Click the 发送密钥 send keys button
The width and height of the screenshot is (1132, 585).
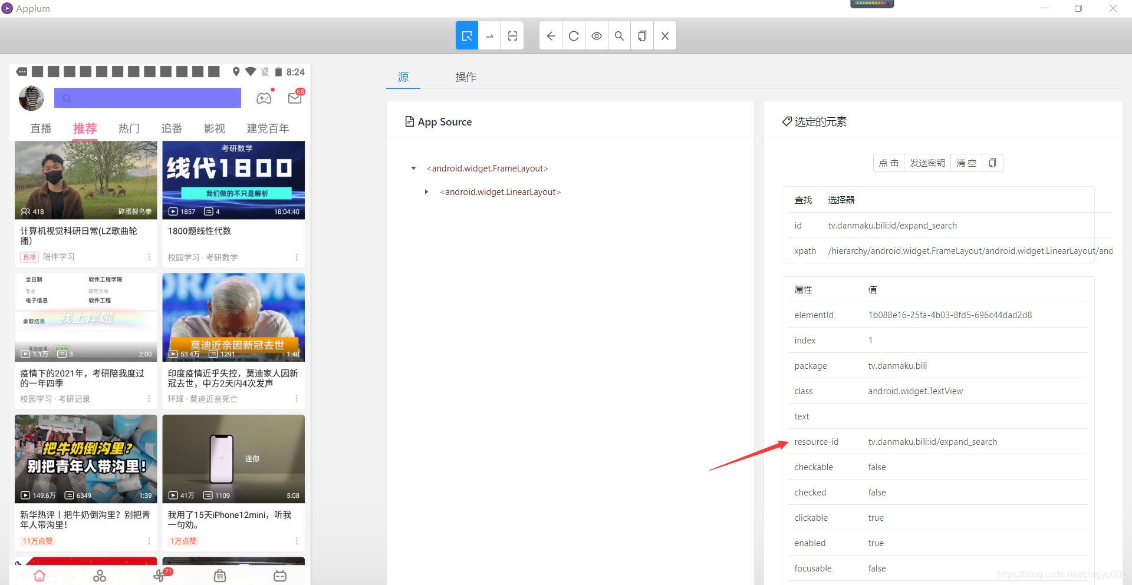(927, 163)
